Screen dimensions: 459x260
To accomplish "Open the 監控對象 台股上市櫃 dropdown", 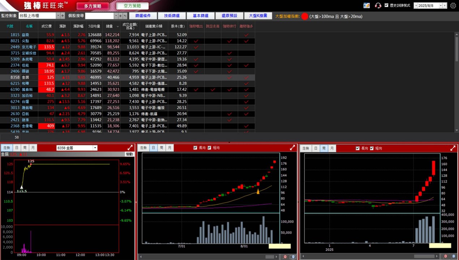I will [x=58, y=16].
